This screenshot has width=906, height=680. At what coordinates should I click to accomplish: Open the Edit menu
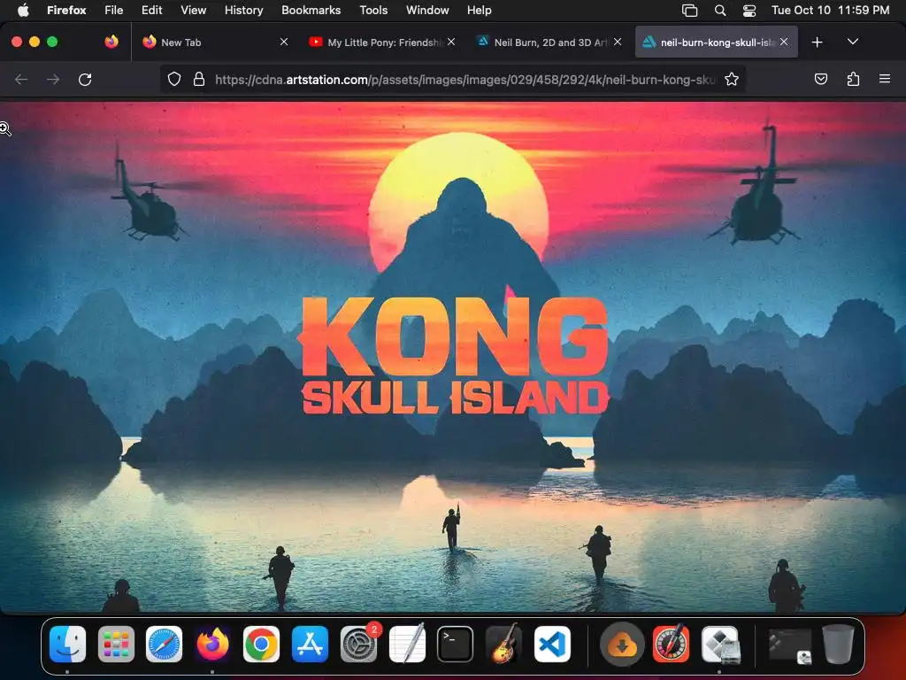[152, 10]
